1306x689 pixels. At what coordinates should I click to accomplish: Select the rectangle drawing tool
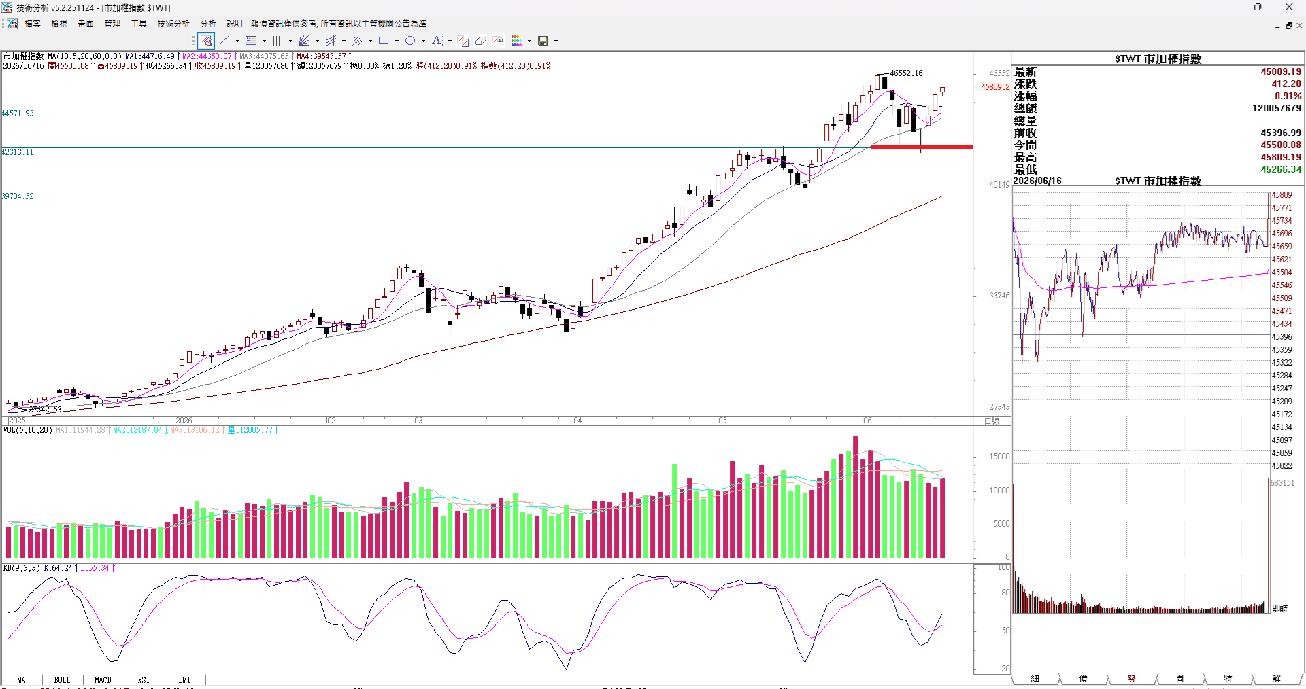pyautogui.click(x=384, y=41)
